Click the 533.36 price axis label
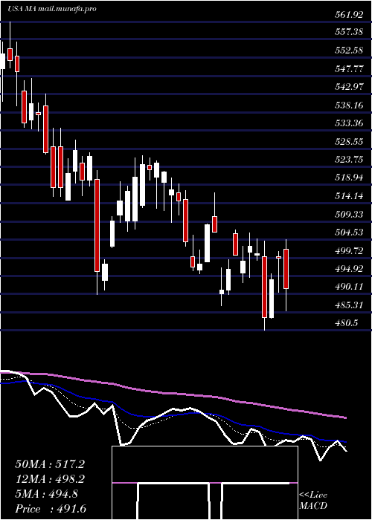This screenshot has width=372, height=520. [348, 124]
